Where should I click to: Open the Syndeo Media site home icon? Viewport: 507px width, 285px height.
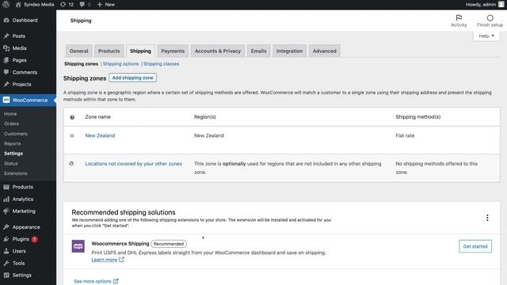click(x=18, y=5)
